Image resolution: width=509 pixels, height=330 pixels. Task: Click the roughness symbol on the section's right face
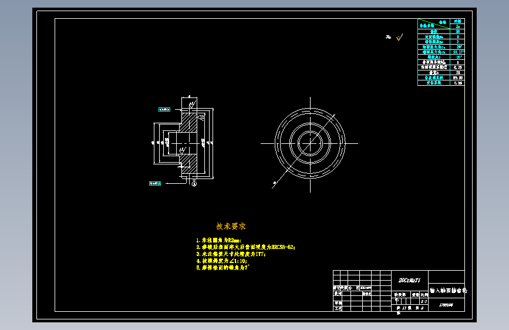[201, 117]
